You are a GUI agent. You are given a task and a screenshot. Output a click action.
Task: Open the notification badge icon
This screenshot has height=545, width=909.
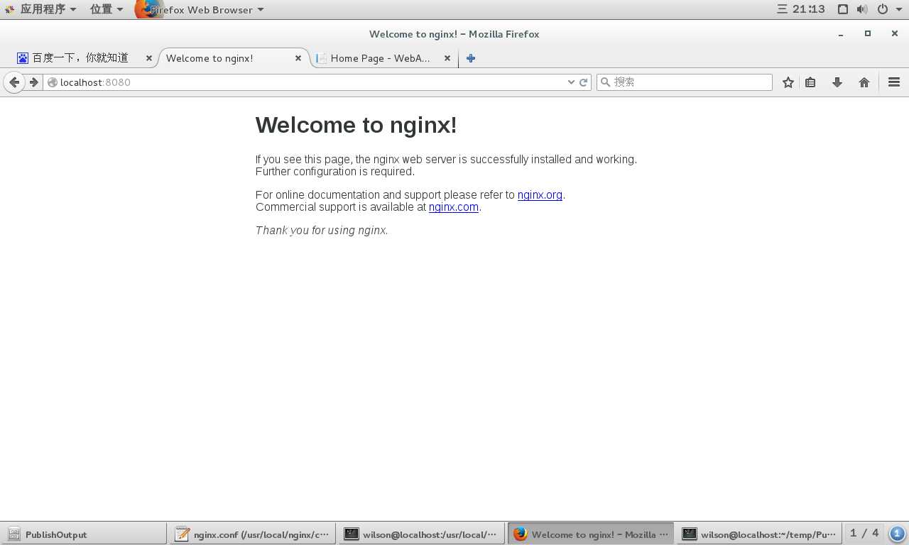(897, 534)
